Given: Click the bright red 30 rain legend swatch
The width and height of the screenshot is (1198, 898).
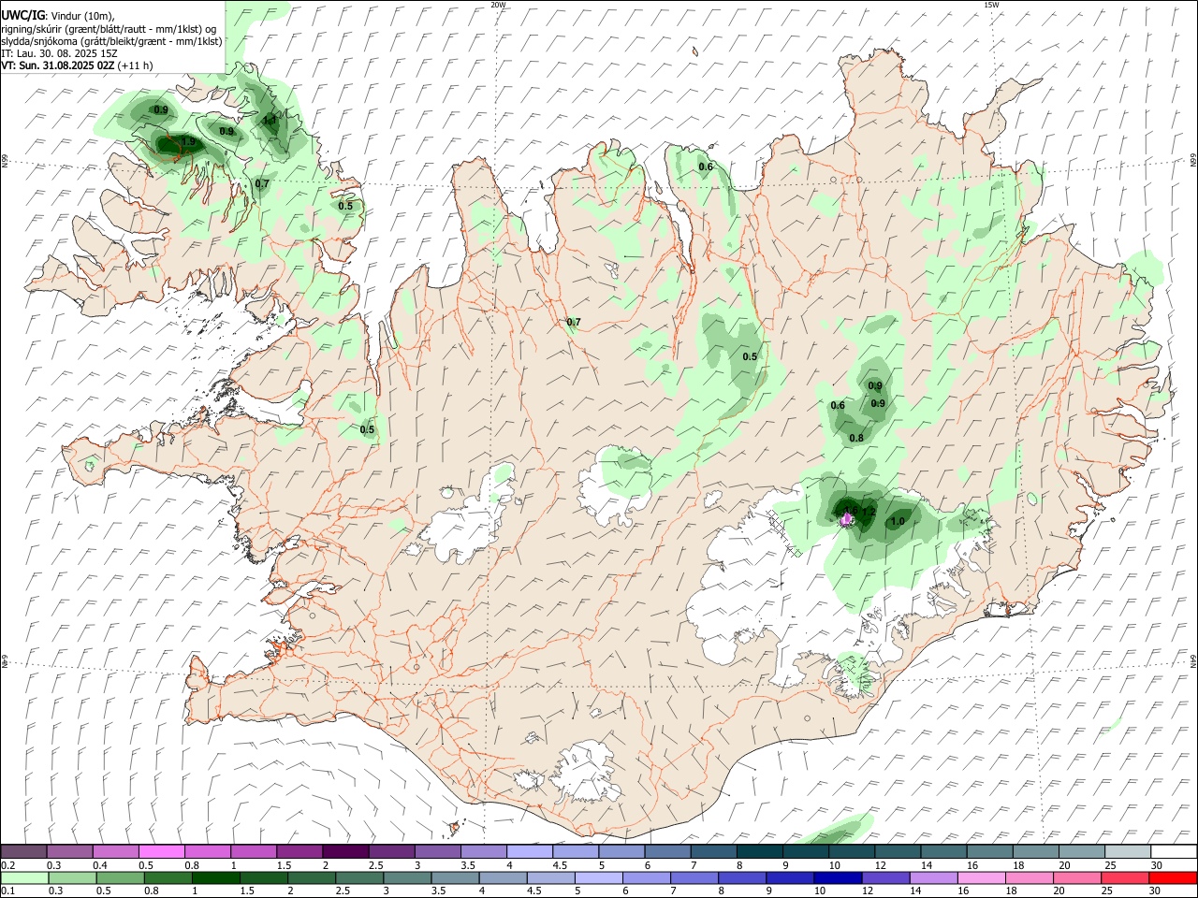Looking at the screenshot, I should (x=1173, y=877).
